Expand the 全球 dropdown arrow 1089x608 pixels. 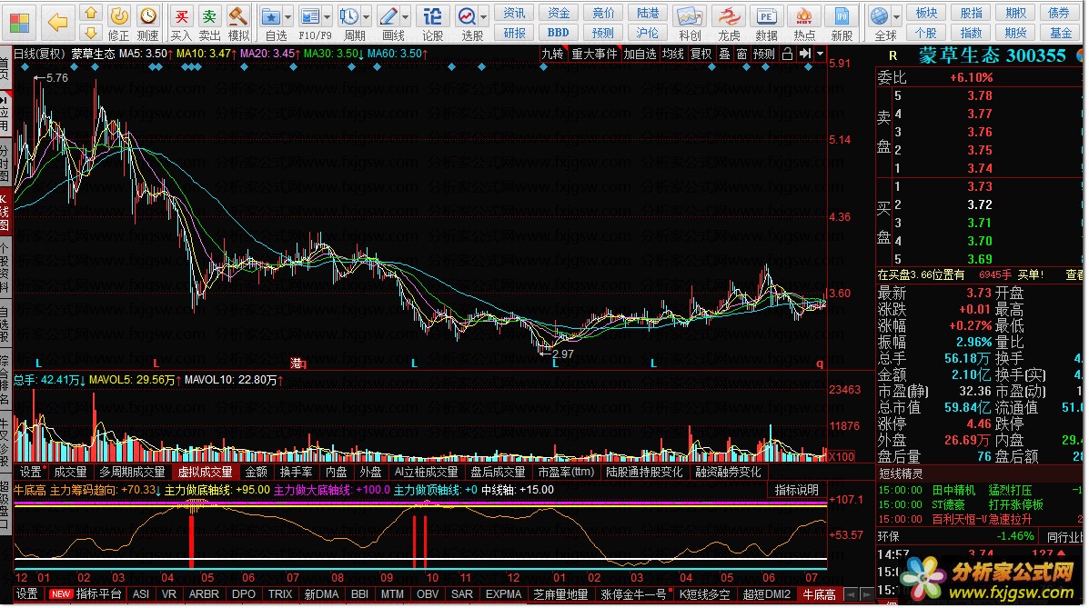pyautogui.click(x=897, y=16)
